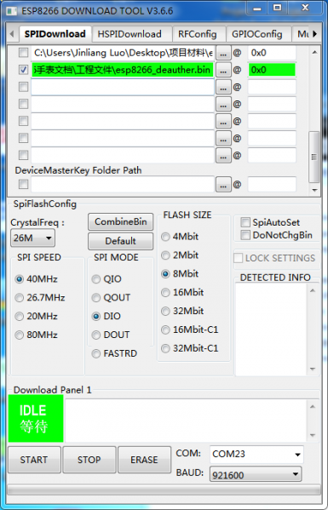The height and width of the screenshot is (510, 328).
Task: Open the COM port dropdown
Action: pyautogui.click(x=256, y=454)
